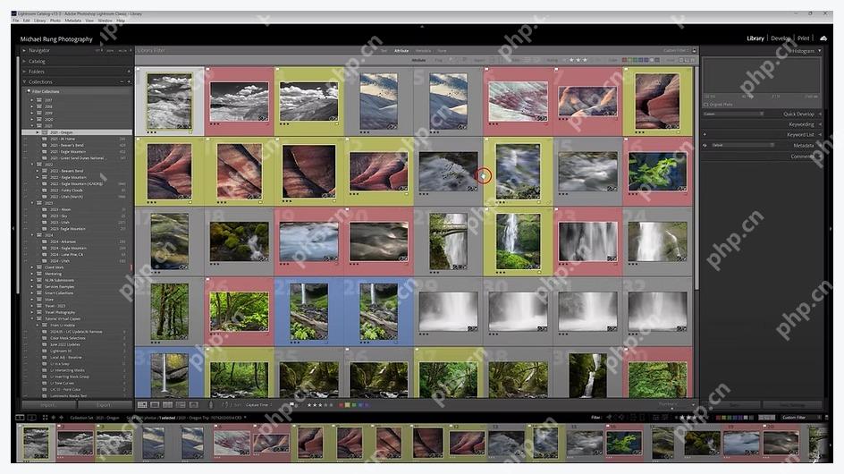Toggle the None filter mode
Viewport: 844px width, 474px height.
point(442,51)
